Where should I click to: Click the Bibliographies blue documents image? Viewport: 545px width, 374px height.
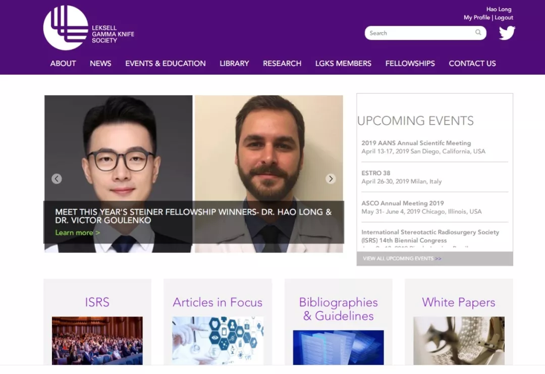338,348
